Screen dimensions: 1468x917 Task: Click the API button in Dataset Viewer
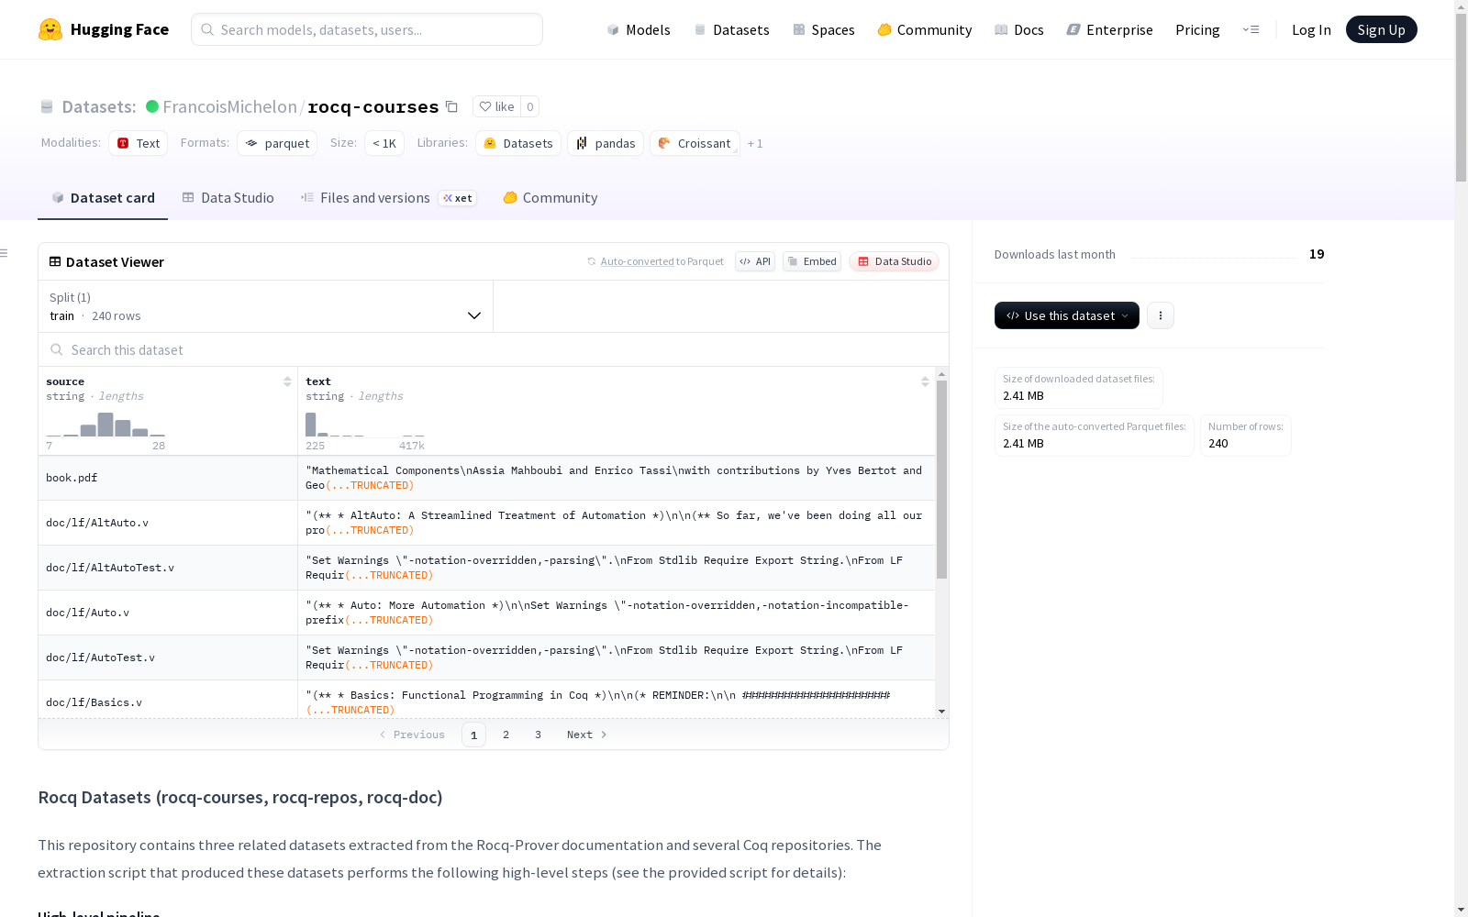pyautogui.click(x=755, y=261)
